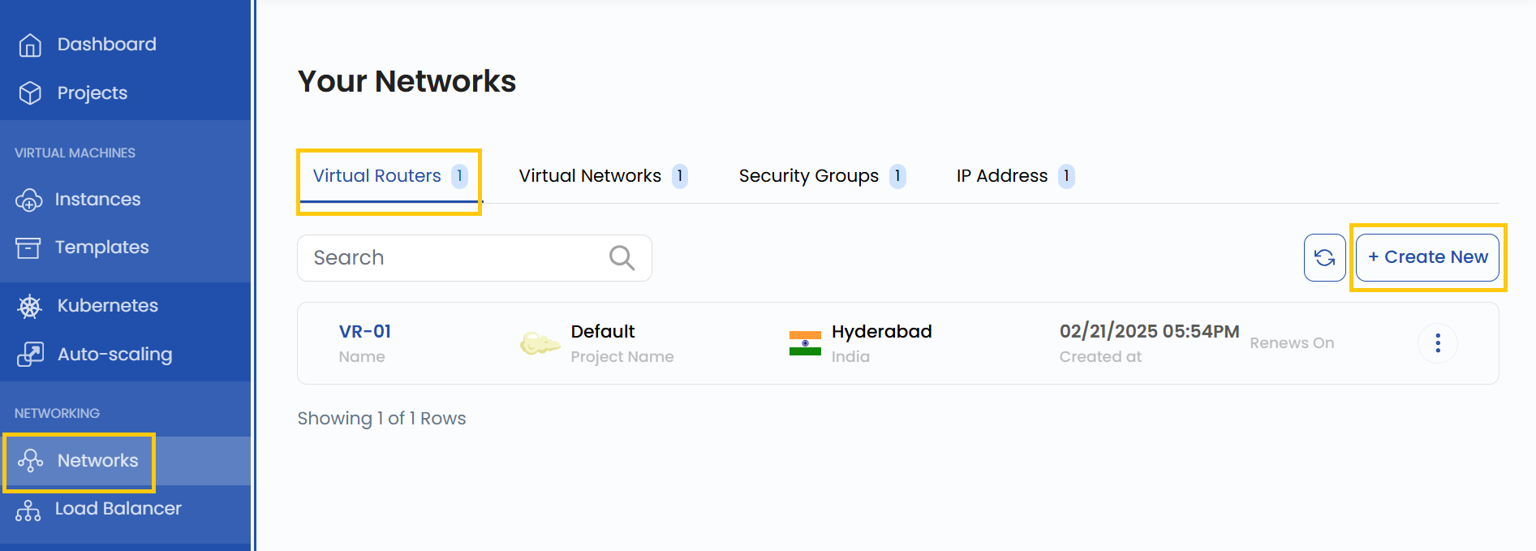
Task: Click the Dashboard home icon
Action: point(30,45)
